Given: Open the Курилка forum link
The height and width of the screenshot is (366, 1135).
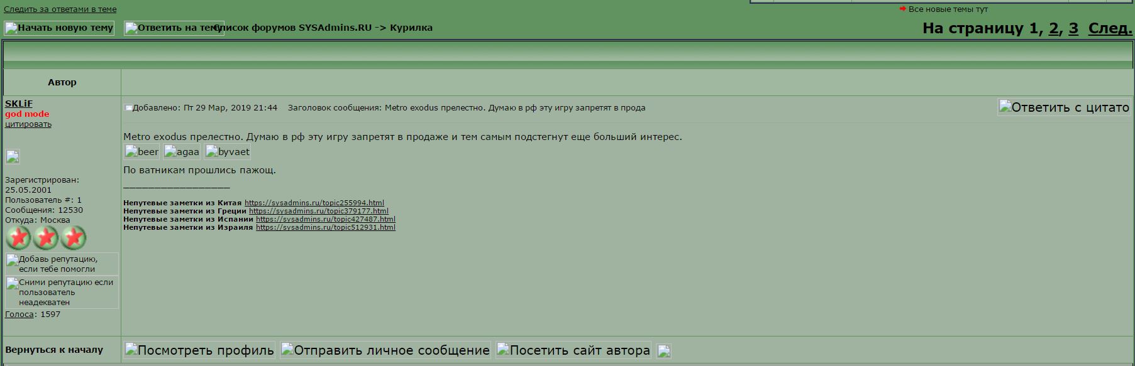Looking at the screenshot, I should click(x=411, y=28).
